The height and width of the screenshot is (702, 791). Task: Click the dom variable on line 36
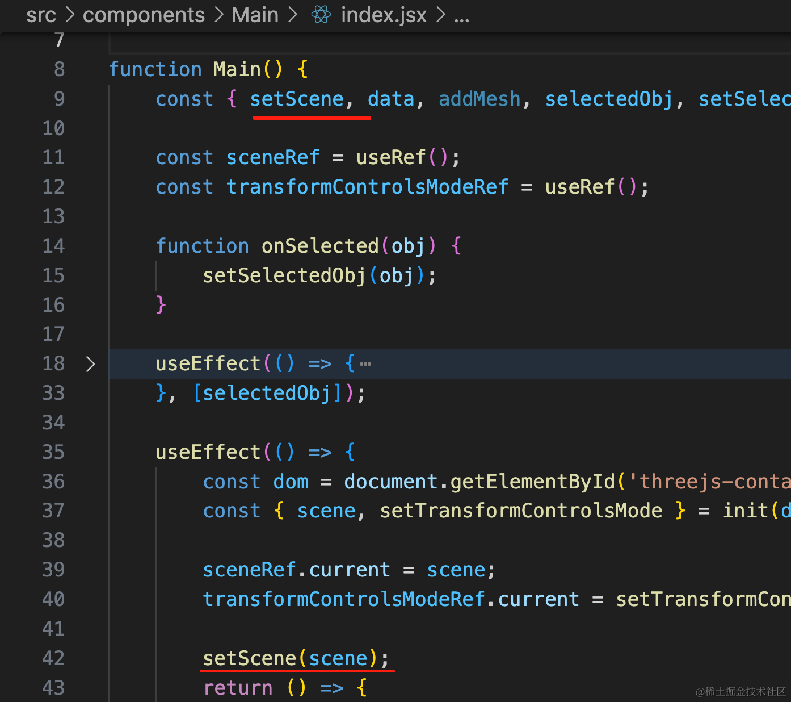tap(291, 482)
